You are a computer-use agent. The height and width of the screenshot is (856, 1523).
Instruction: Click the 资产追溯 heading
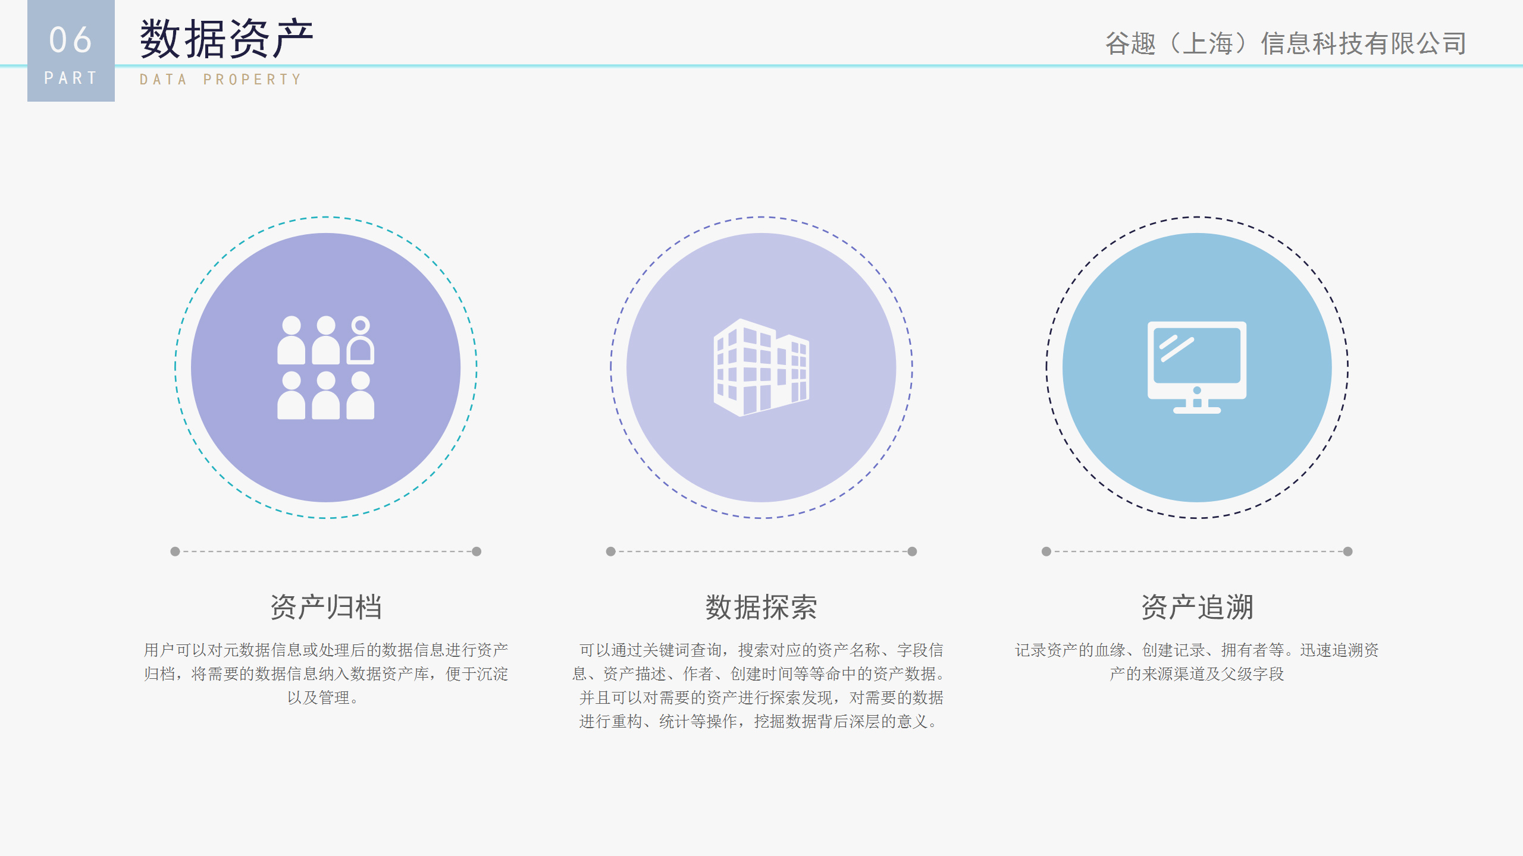(1196, 607)
